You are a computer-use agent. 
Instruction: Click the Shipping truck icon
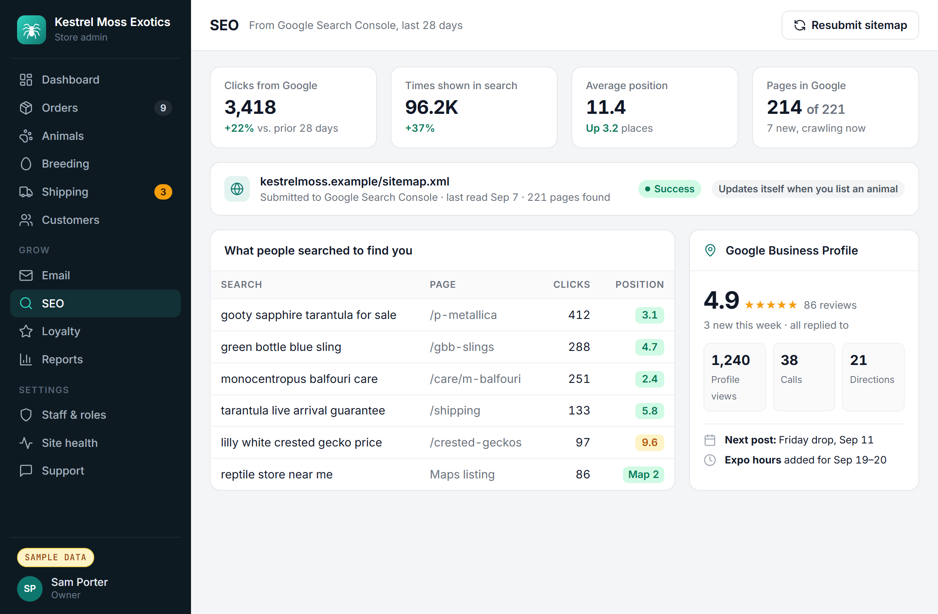pos(26,192)
